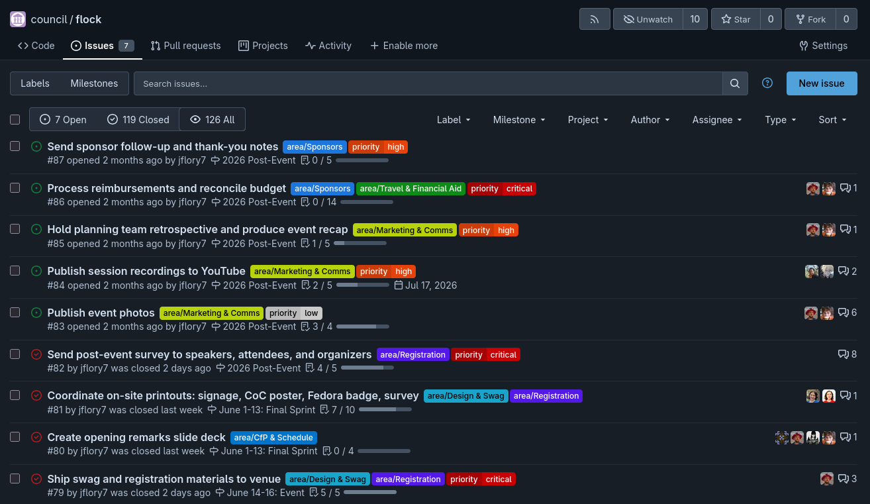
Task: Tick the Publish session recordings checkbox
Action: click(x=15, y=270)
